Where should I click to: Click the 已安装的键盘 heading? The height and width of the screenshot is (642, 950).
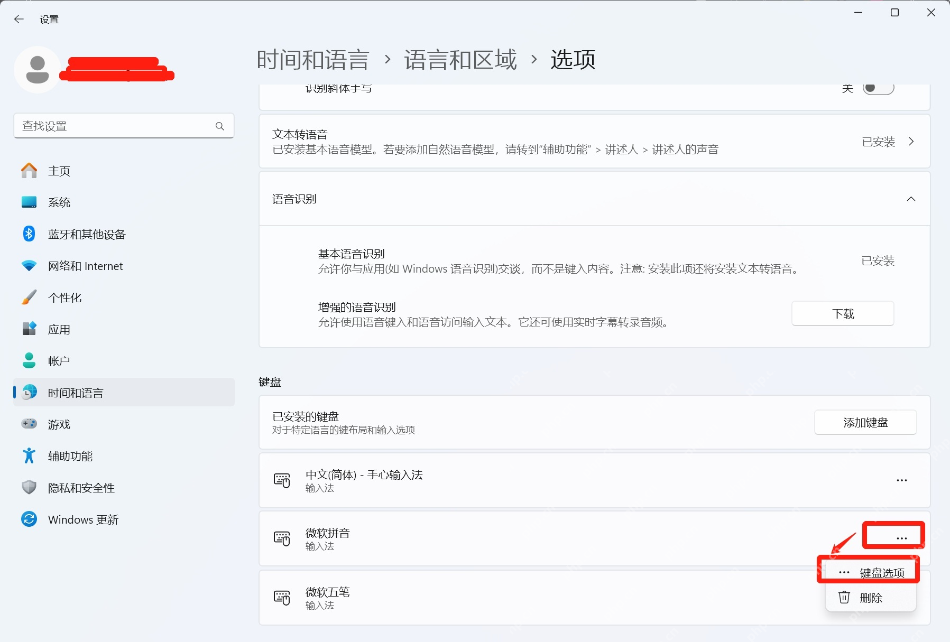point(306,416)
